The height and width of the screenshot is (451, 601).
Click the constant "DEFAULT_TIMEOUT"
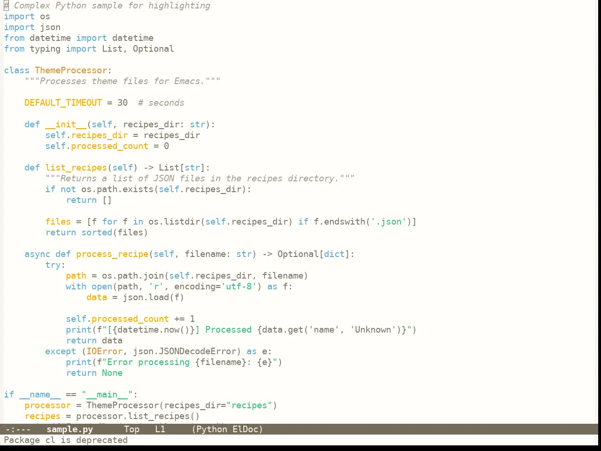click(x=63, y=103)
